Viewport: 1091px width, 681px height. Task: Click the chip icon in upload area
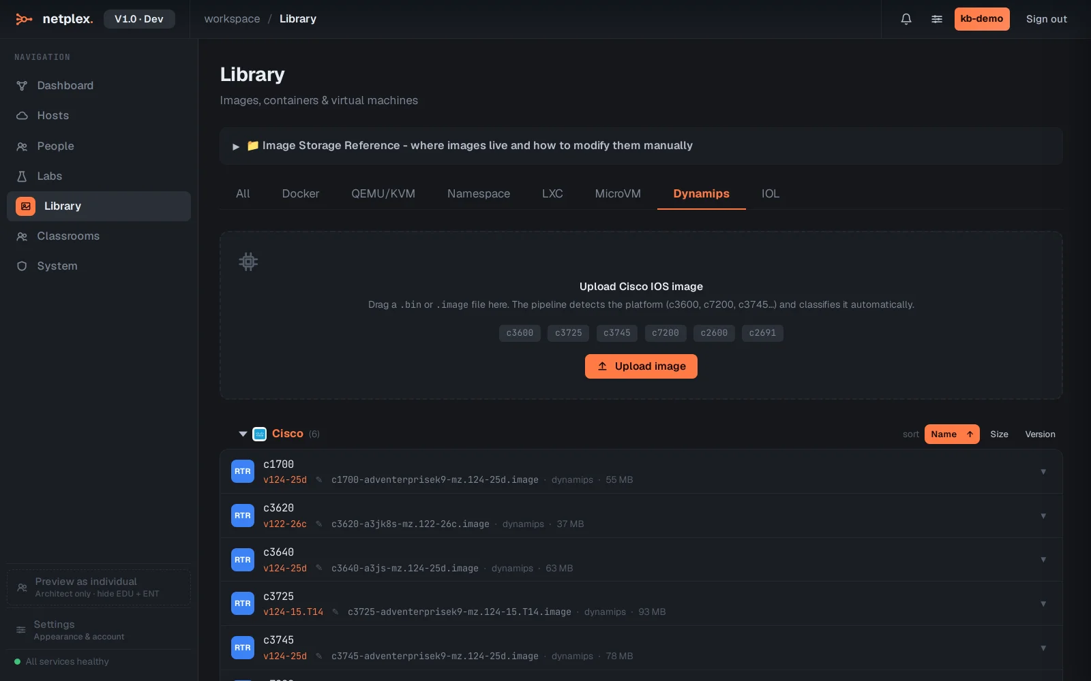(248, 262)
